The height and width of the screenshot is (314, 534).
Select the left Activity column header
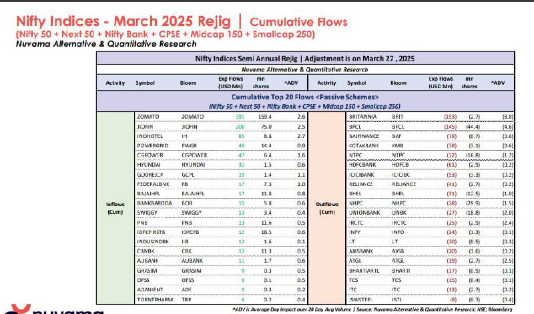coord(115,83)
